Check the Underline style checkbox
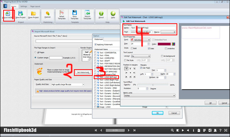Image resolution: width=230 pixels, height=137 pixels. [166, 48]
